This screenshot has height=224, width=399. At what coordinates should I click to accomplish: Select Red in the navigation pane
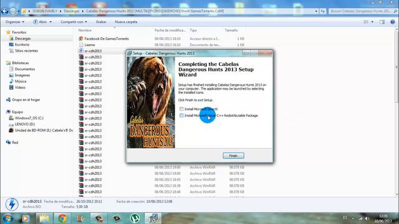[x=15, y=142]
